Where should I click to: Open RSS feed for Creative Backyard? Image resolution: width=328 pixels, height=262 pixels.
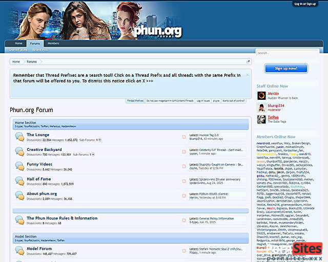[x=184, y=151]
